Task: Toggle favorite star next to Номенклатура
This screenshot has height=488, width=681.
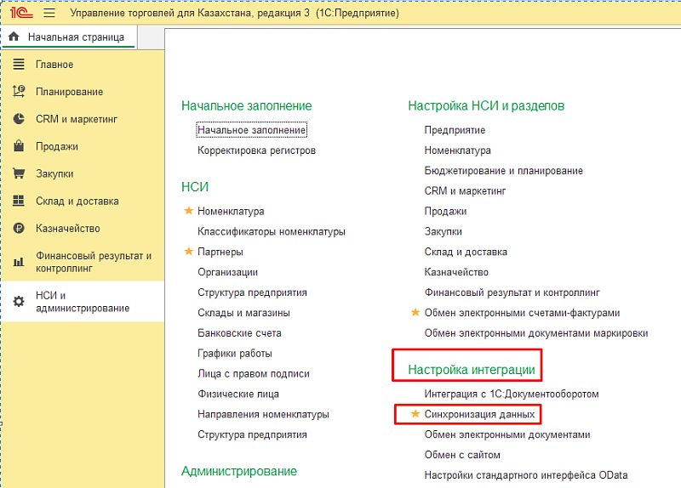Action: click(x=188, y=211)
